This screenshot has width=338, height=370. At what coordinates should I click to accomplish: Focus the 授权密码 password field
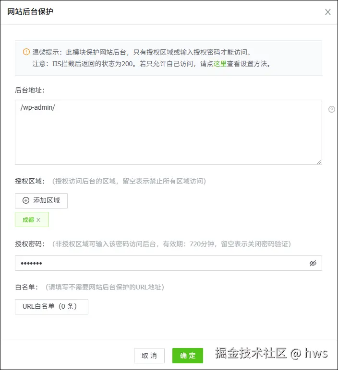point(169,263)
